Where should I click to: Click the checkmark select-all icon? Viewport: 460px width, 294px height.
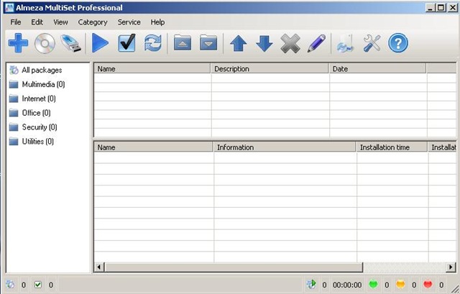[x=126, y=43]
